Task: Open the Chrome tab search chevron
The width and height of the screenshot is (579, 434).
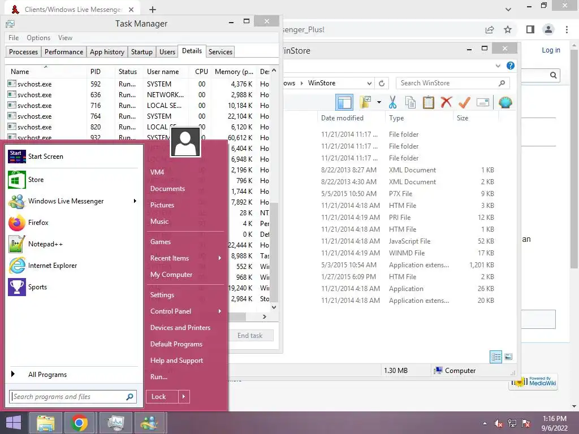Action: [x=508, y=9]
